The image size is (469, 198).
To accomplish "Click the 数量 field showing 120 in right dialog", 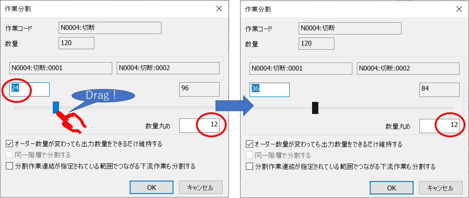I will [316, 43].
